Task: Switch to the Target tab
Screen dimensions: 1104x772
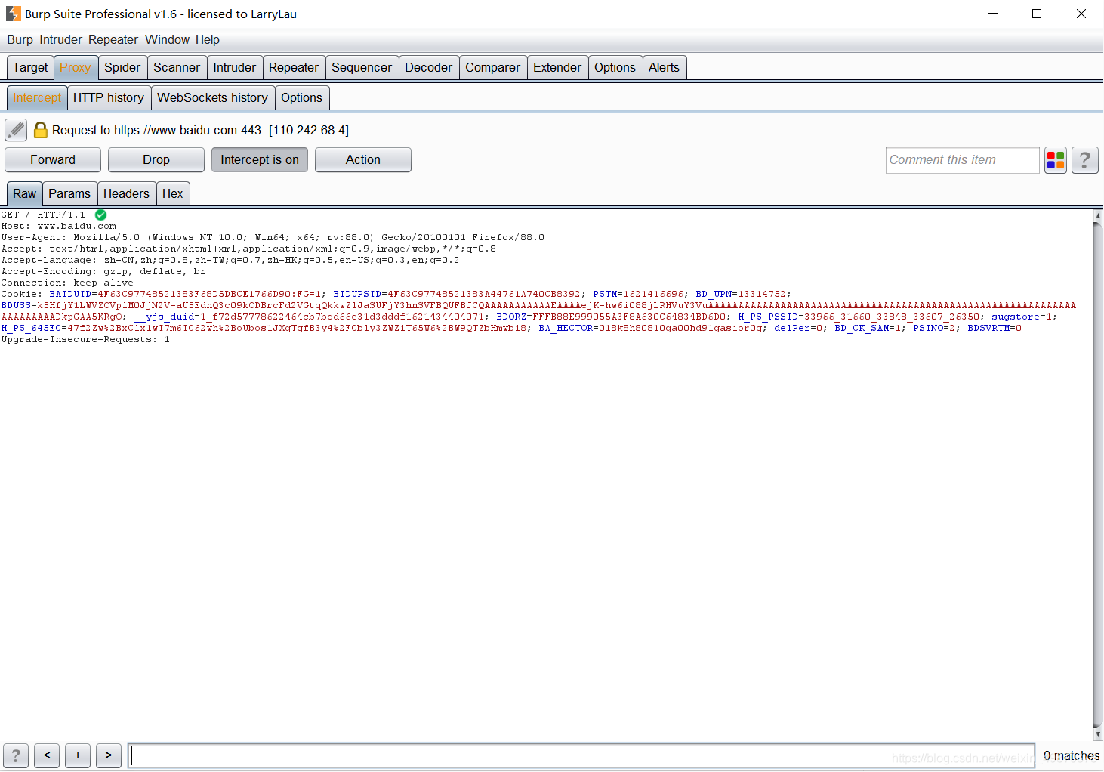Action: (x=30, y=67)
